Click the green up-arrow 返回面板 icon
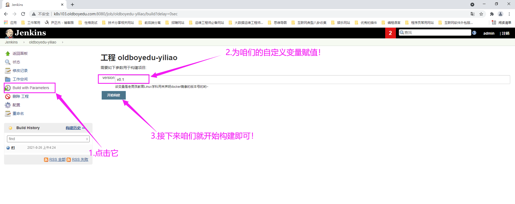Image resolution: width=515 pixels, height=204 pixels. [x=8, y=54]
